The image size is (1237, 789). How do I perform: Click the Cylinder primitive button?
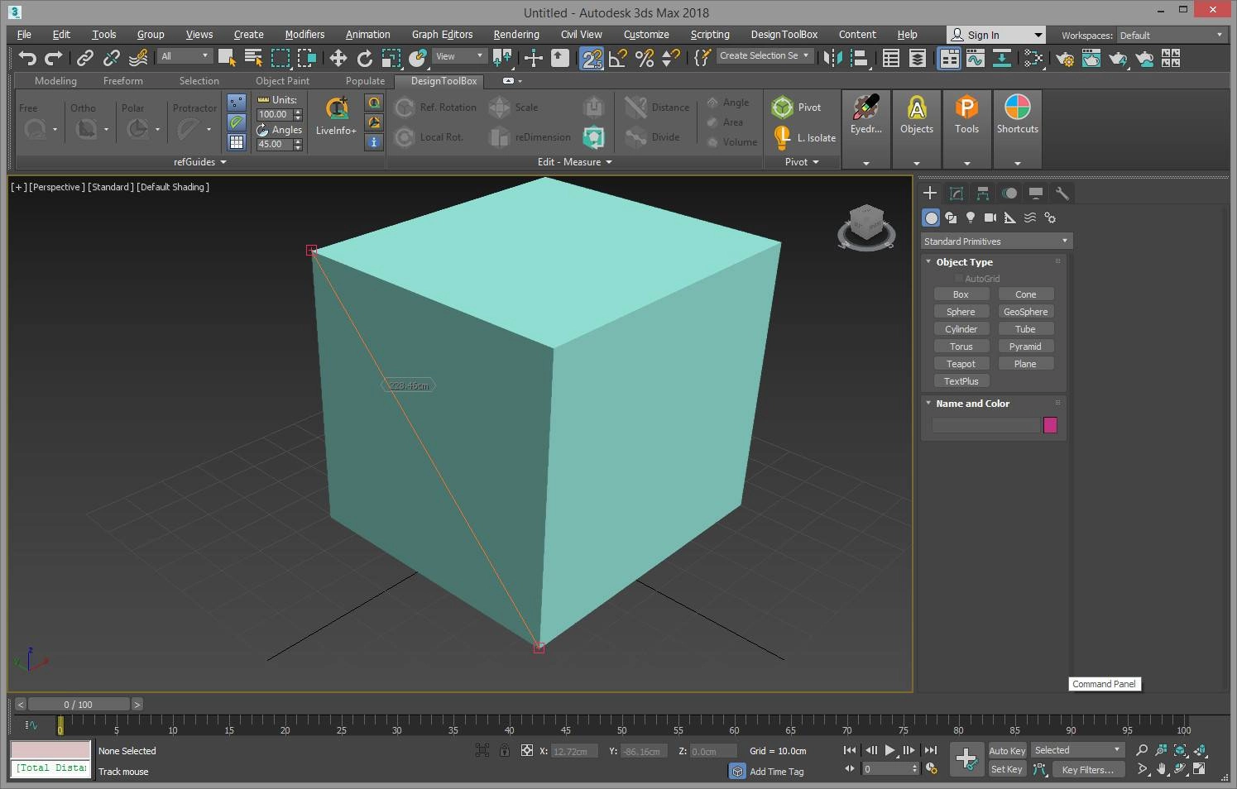point(961,329)
